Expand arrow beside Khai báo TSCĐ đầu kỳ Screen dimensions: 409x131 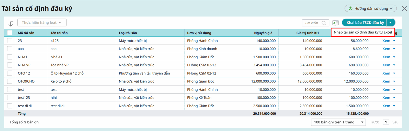click(390, 23)
